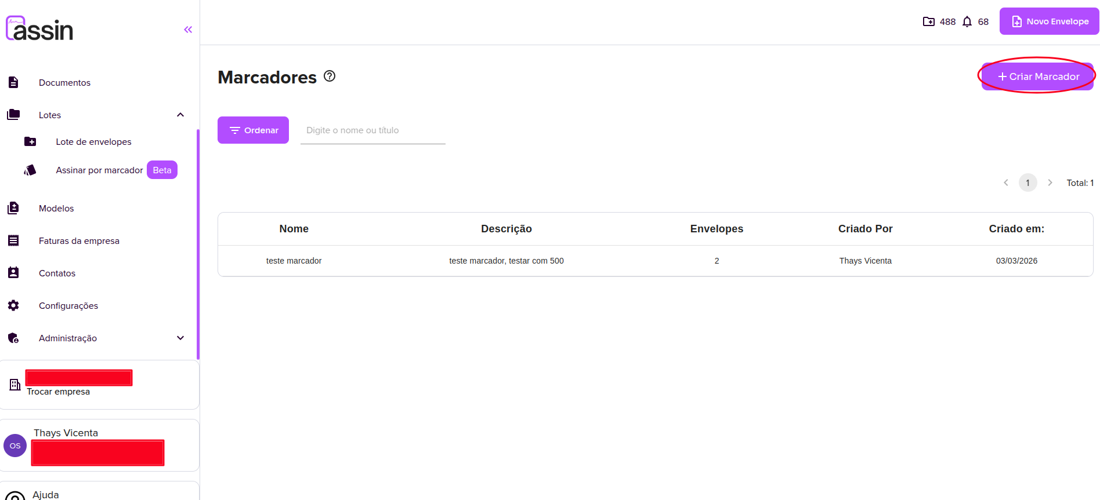Open the Ordenar sort options
Viewport: 1100px width, 500px height.
(x=253, y=130)
